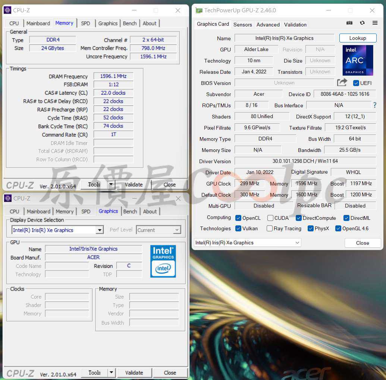
Task: Click the Bandwidth value 25.5 GB/s
Action: (x=350, y=150)
